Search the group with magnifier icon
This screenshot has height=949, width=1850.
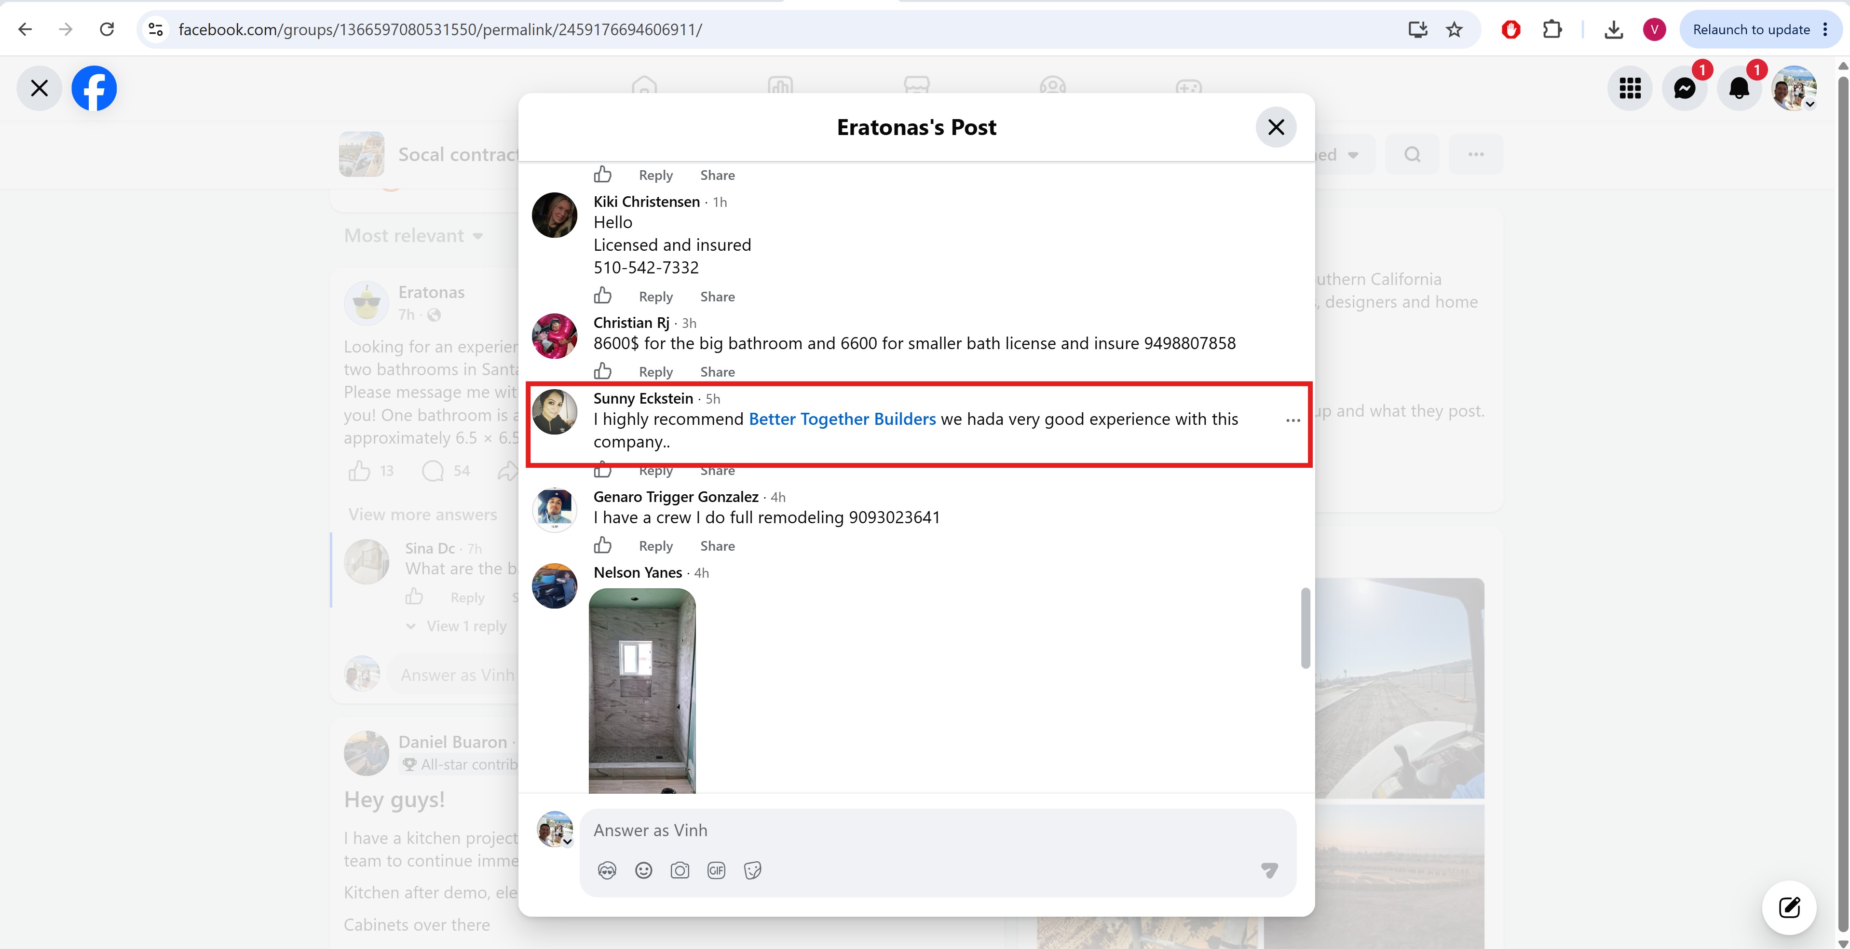click(x=1412, y=154)
